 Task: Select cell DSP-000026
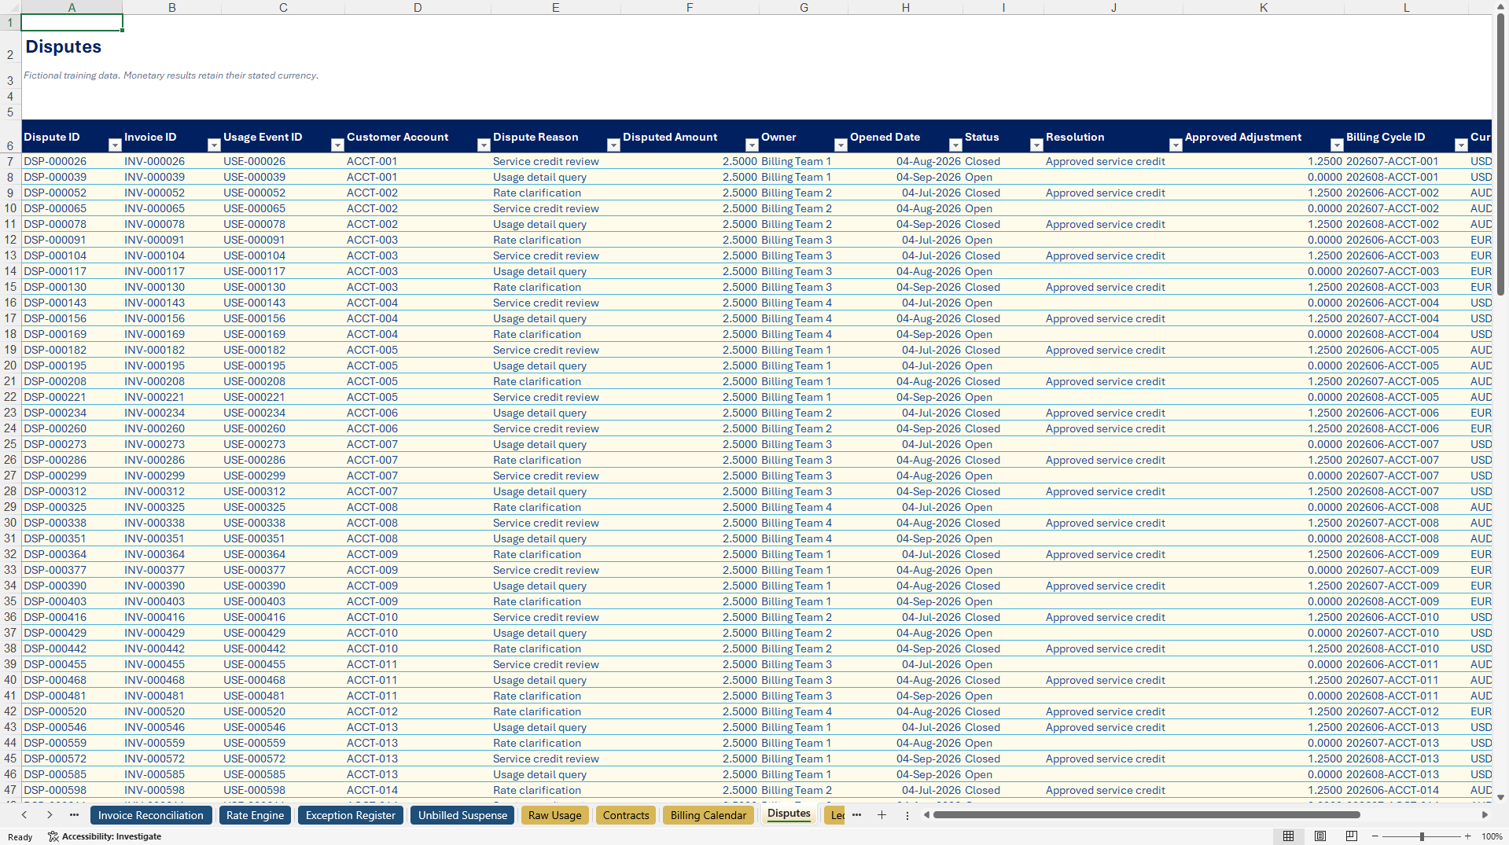click(72, 161)
